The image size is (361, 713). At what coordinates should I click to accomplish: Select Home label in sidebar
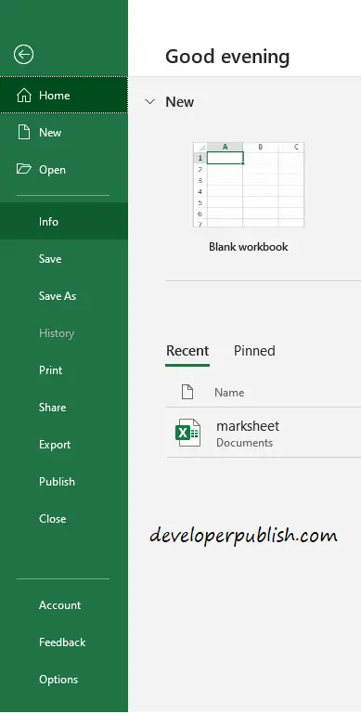(x=54, y=96)
